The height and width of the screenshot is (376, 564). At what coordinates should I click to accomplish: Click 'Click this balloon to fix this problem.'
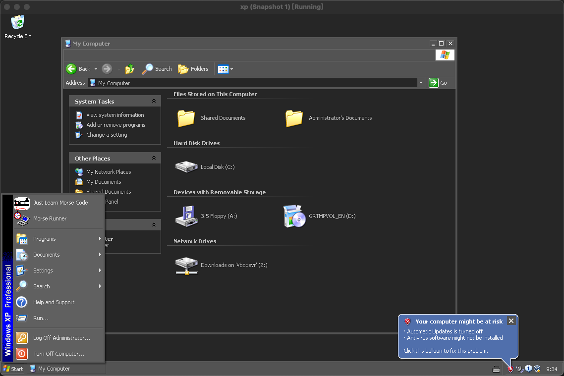[x=446, y=351]
